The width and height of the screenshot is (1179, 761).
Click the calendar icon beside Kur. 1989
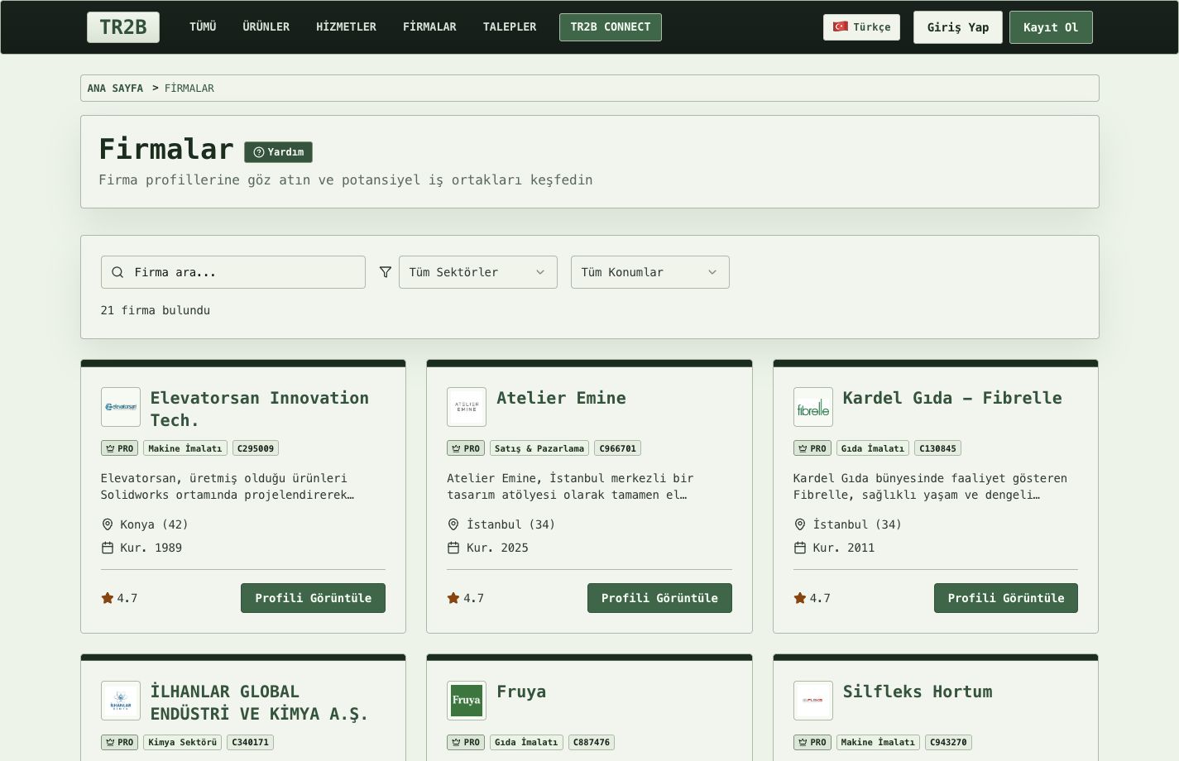[x=107, y=548]
